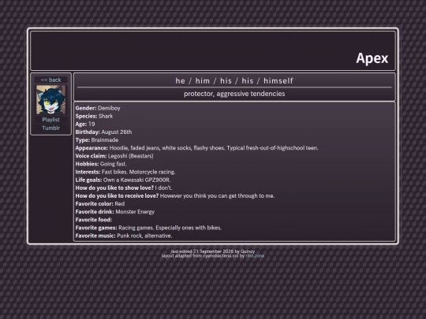Screen dimensions: 426x319
Task: Click the 'Type: Brainmade' line
Action: (x=97, y=140)
